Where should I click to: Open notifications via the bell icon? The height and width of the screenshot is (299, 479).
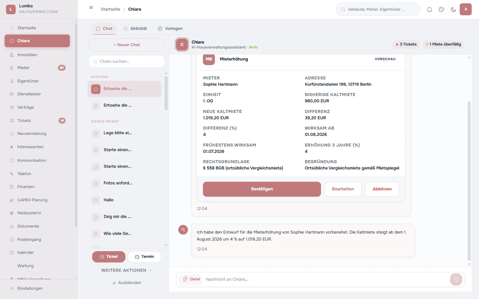[429, 9]
